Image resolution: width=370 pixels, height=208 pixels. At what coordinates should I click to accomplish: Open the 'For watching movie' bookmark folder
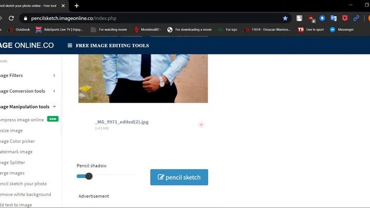coord(109,29)
